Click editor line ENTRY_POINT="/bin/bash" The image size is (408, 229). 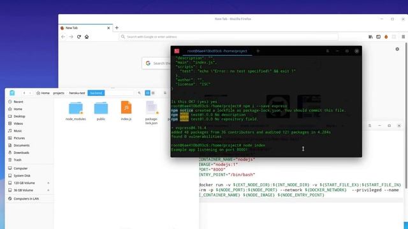[x=227, y=175]
